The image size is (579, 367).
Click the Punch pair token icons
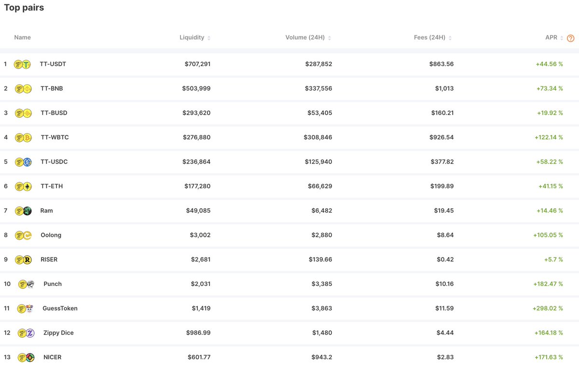click(26, 284)
